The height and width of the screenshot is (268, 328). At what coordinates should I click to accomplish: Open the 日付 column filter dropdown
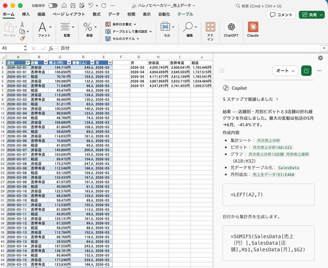pyautogui.click(x=27, y=63)
